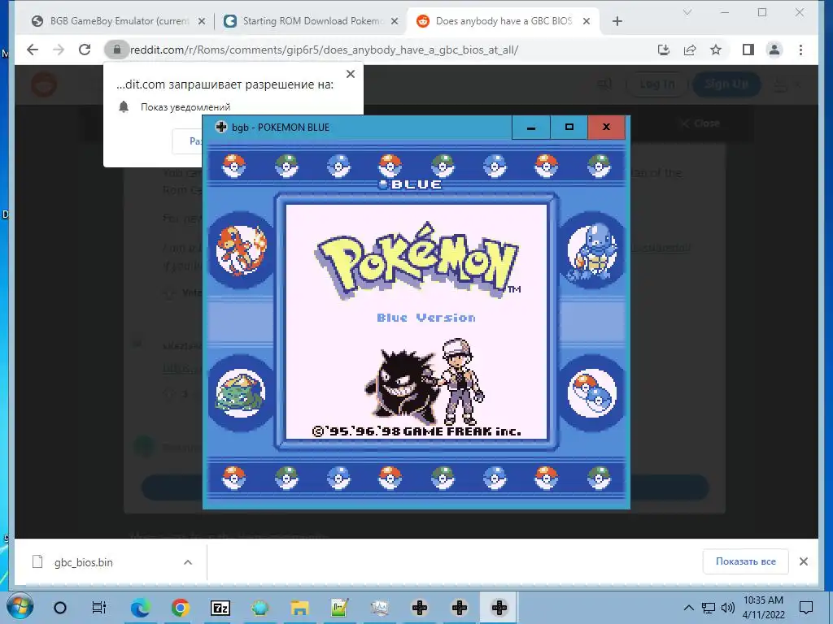Open the volume control tray icon

pos(728,608)
